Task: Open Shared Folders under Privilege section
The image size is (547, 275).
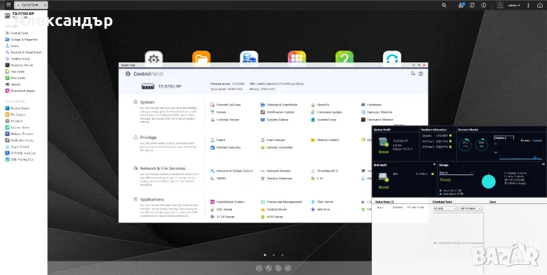Action: pyautogui.click(x=325, y=140)
